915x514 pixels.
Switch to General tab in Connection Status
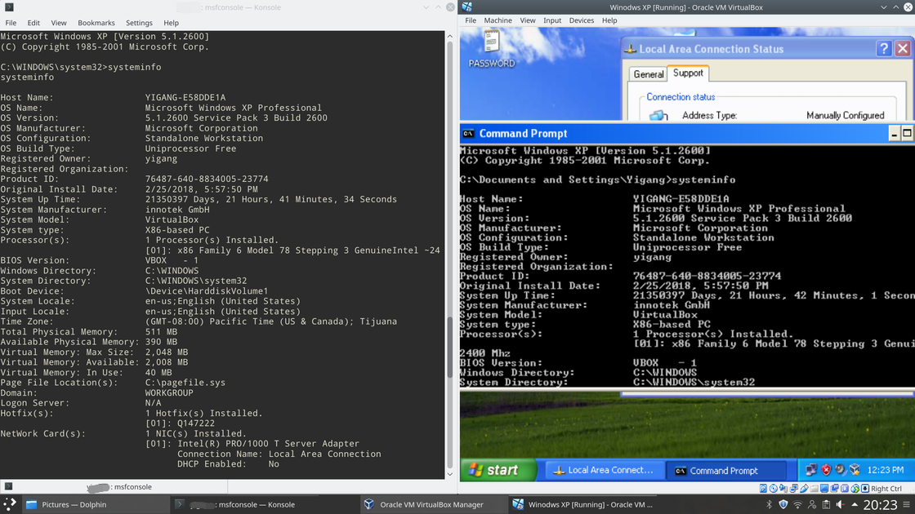pos(649,74)
